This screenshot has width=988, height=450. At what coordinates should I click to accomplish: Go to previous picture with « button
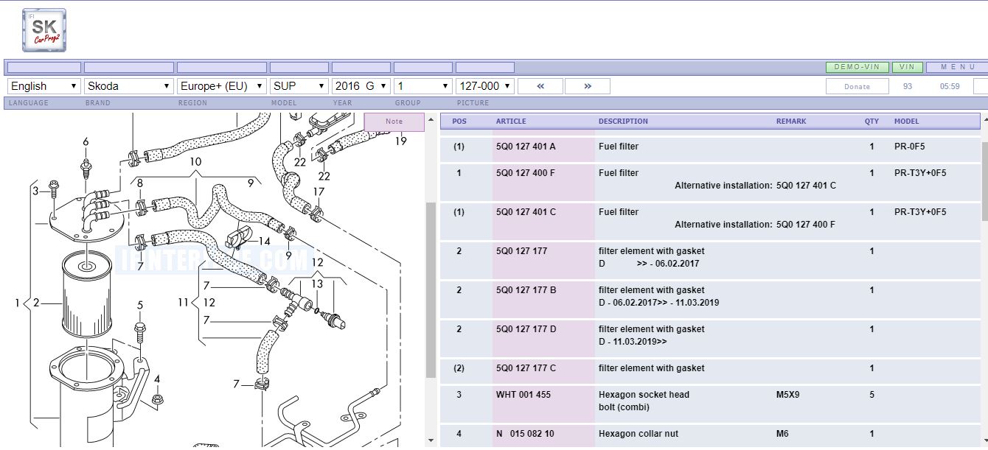tap(540, 86)
